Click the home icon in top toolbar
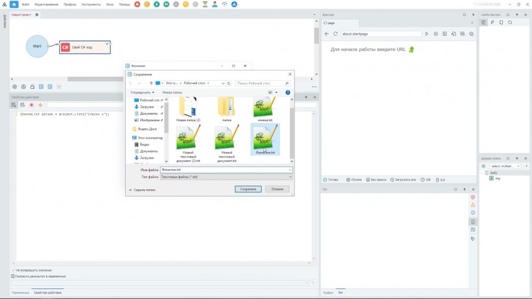Image resolution: width=532 pixels, height=299 pixels. (14, 4)
